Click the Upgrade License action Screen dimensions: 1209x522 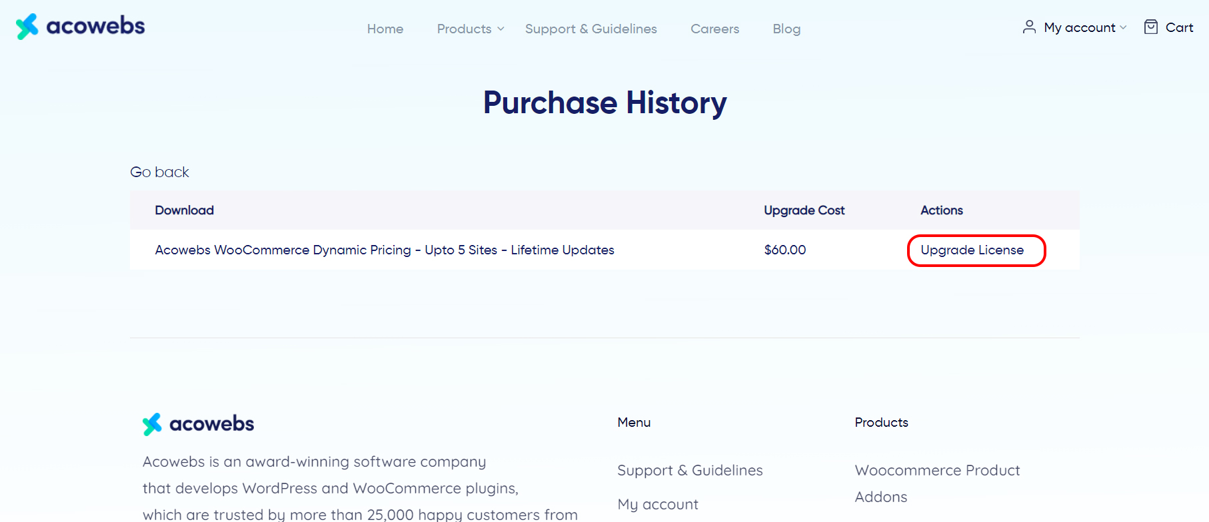click(x=972, y=250)
